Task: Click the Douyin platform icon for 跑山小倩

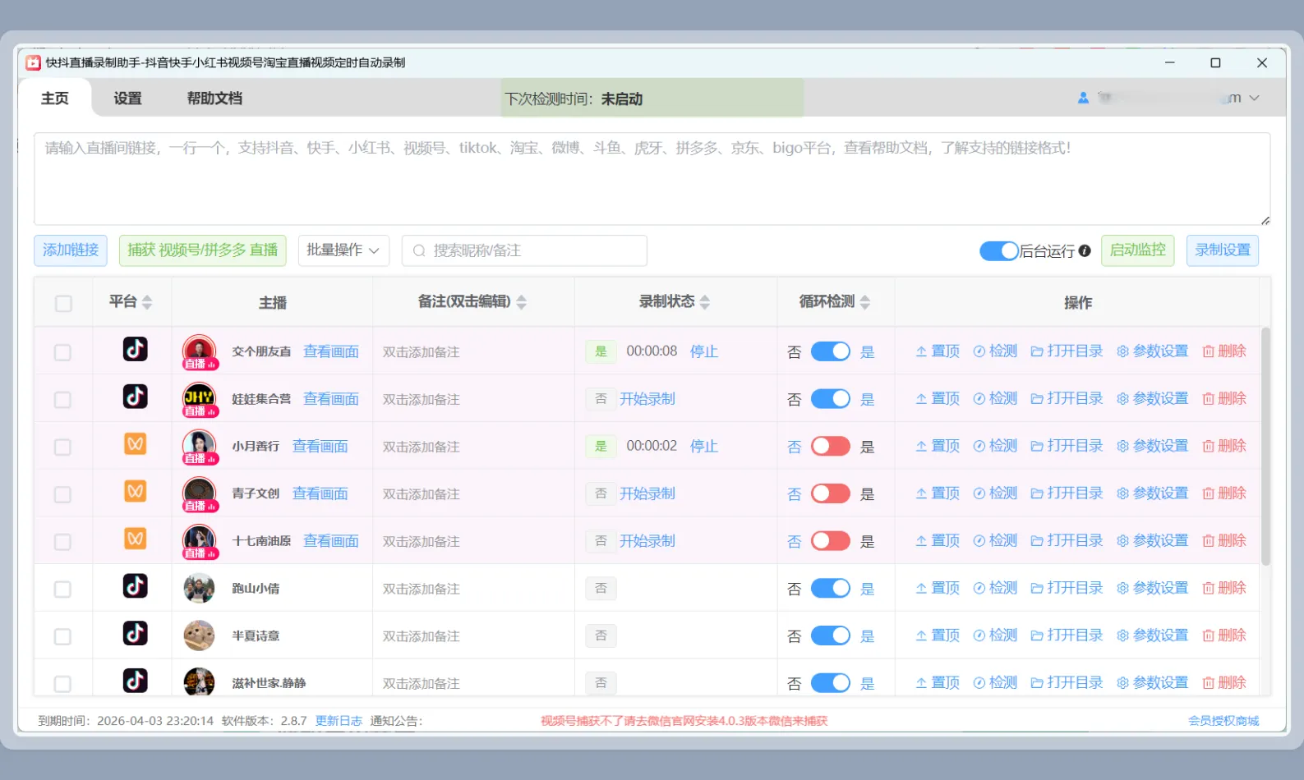Action: (136, 586)
